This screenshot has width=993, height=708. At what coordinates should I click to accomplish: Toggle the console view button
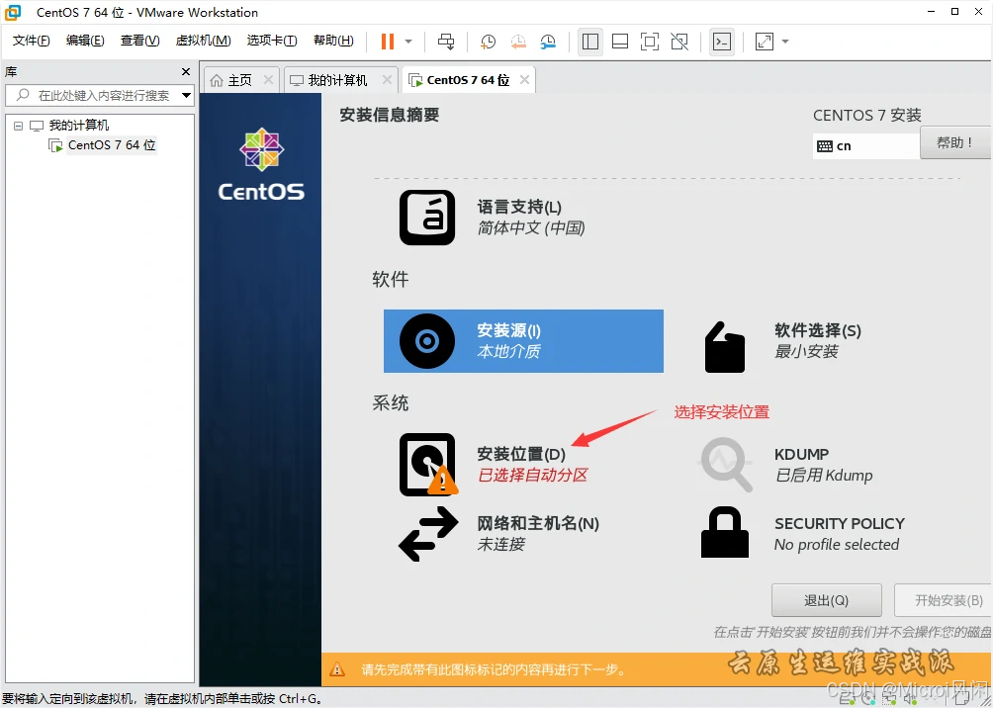point(722,42)
